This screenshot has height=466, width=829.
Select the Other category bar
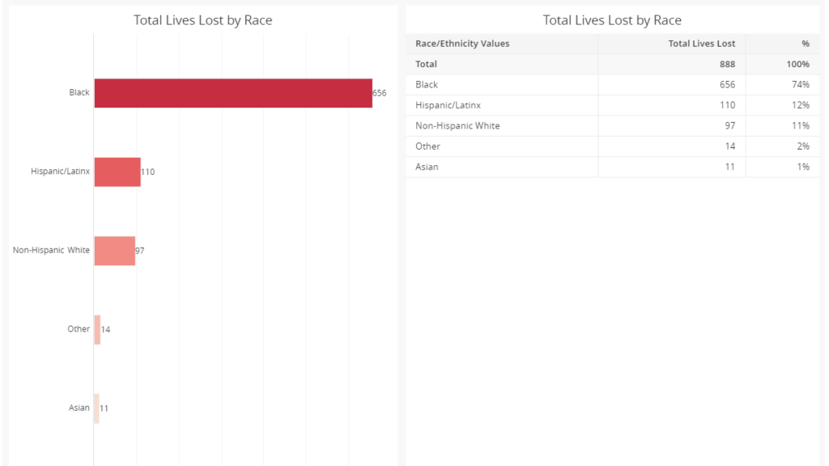[97, 330]
